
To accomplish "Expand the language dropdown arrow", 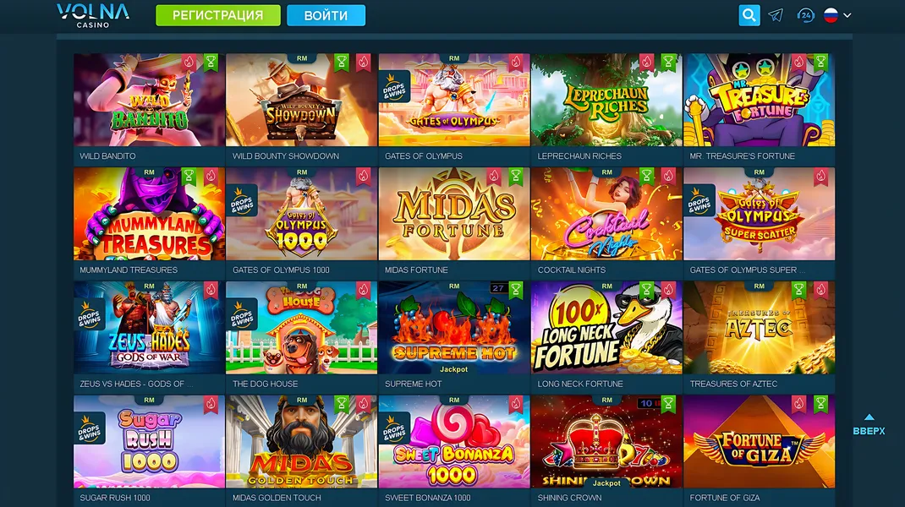I will pos(847,15).
